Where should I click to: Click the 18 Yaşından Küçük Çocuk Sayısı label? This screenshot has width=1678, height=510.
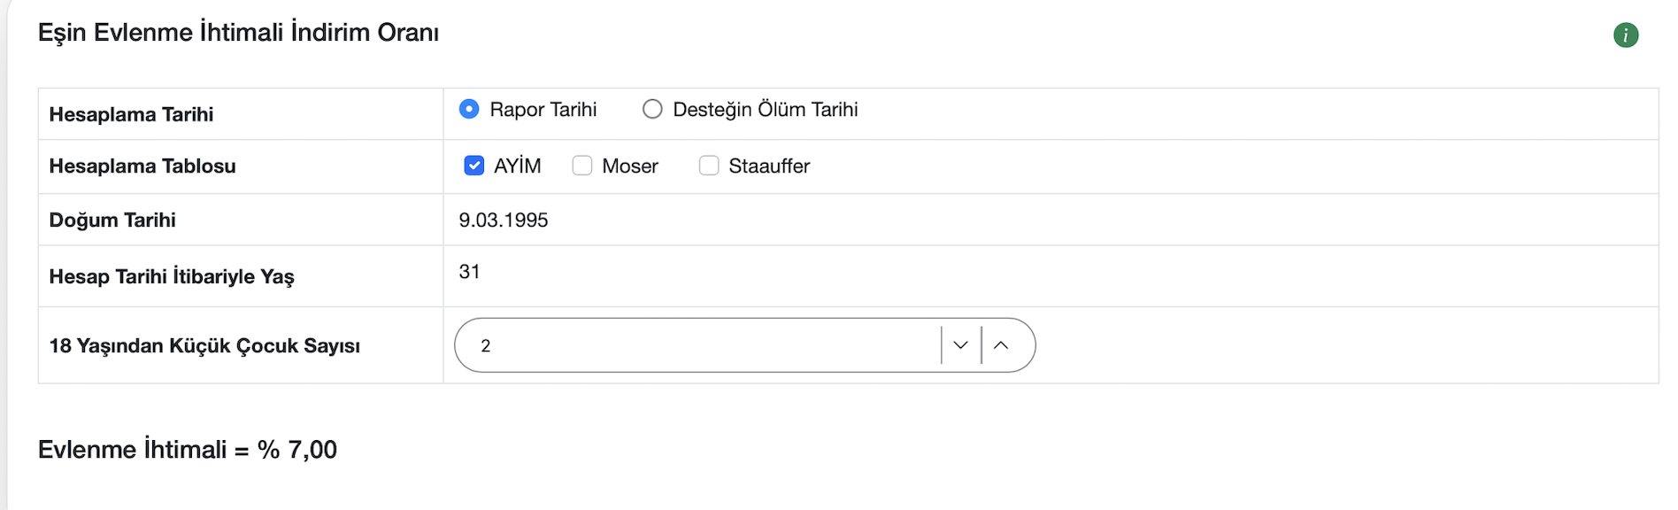click(x=204, y=346)
